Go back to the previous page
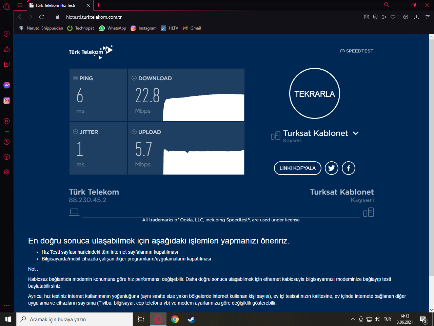This screenshot has height=326, width=434. point(20,17)
